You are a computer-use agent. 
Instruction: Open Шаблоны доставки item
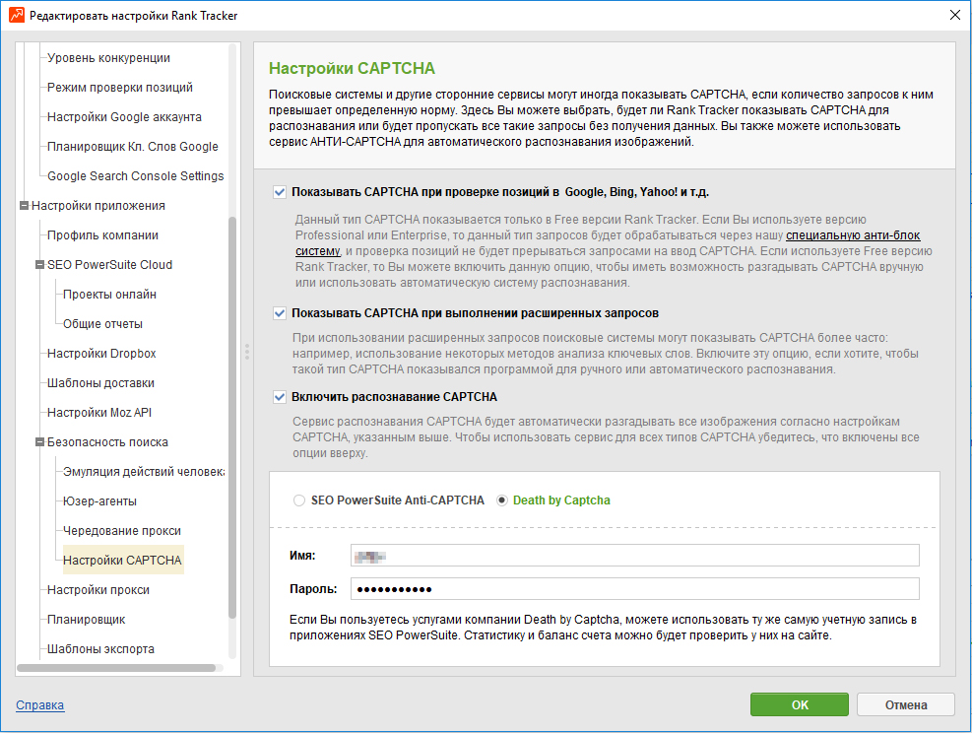[x=100, y=383]
